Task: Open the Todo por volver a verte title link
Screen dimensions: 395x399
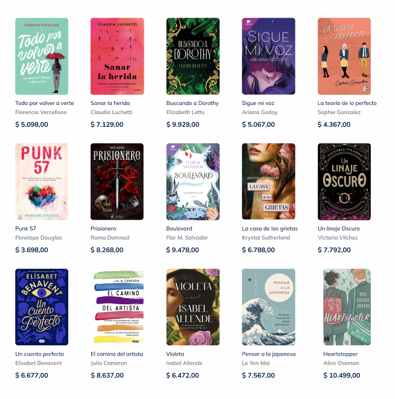Action: [45, 103]
